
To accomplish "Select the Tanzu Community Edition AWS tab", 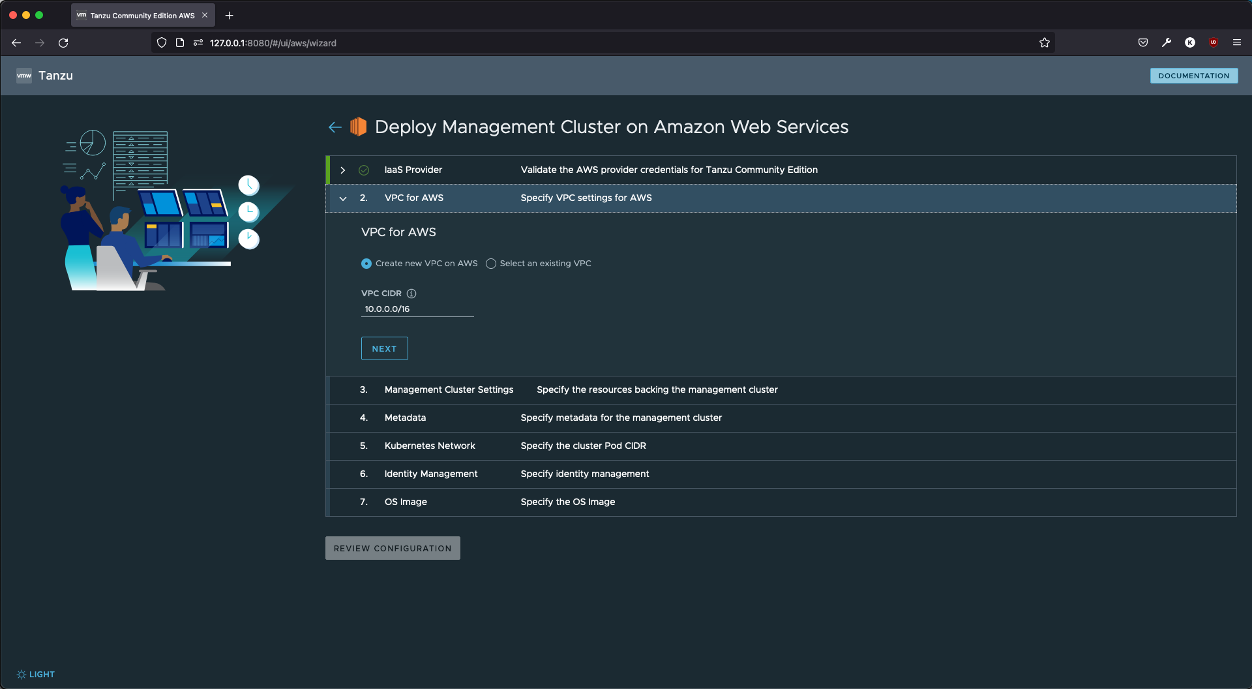I will pos(142,16).
